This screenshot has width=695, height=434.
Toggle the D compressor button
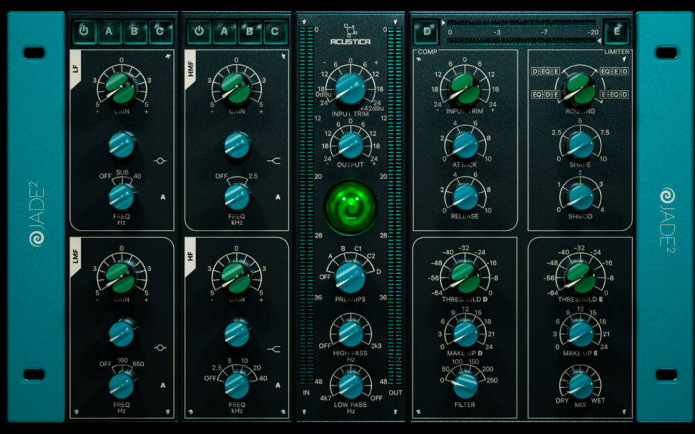(x=426, y=31)
